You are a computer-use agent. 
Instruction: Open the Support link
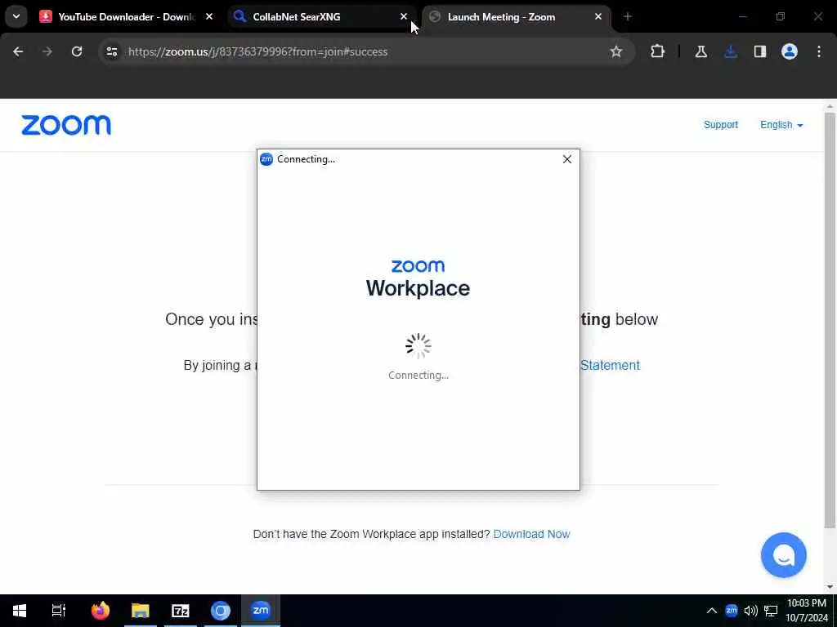pos(721,125)
